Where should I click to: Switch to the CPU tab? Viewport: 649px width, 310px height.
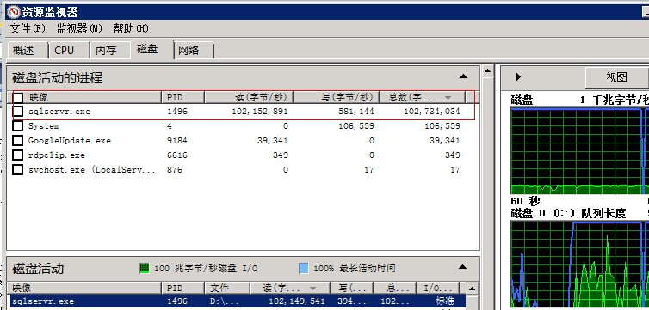pyautogui.click(x=69, y=51)
